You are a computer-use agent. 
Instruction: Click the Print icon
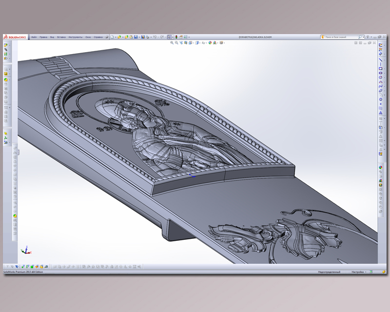tap(148, 37)
